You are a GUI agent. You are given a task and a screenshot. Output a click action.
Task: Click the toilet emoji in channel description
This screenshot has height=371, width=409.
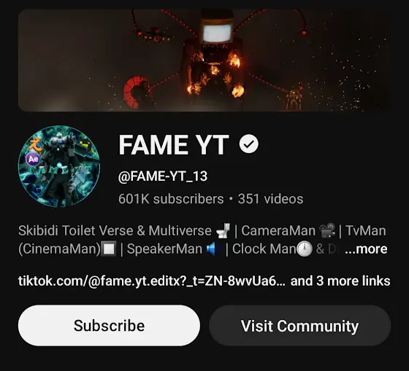223,230
